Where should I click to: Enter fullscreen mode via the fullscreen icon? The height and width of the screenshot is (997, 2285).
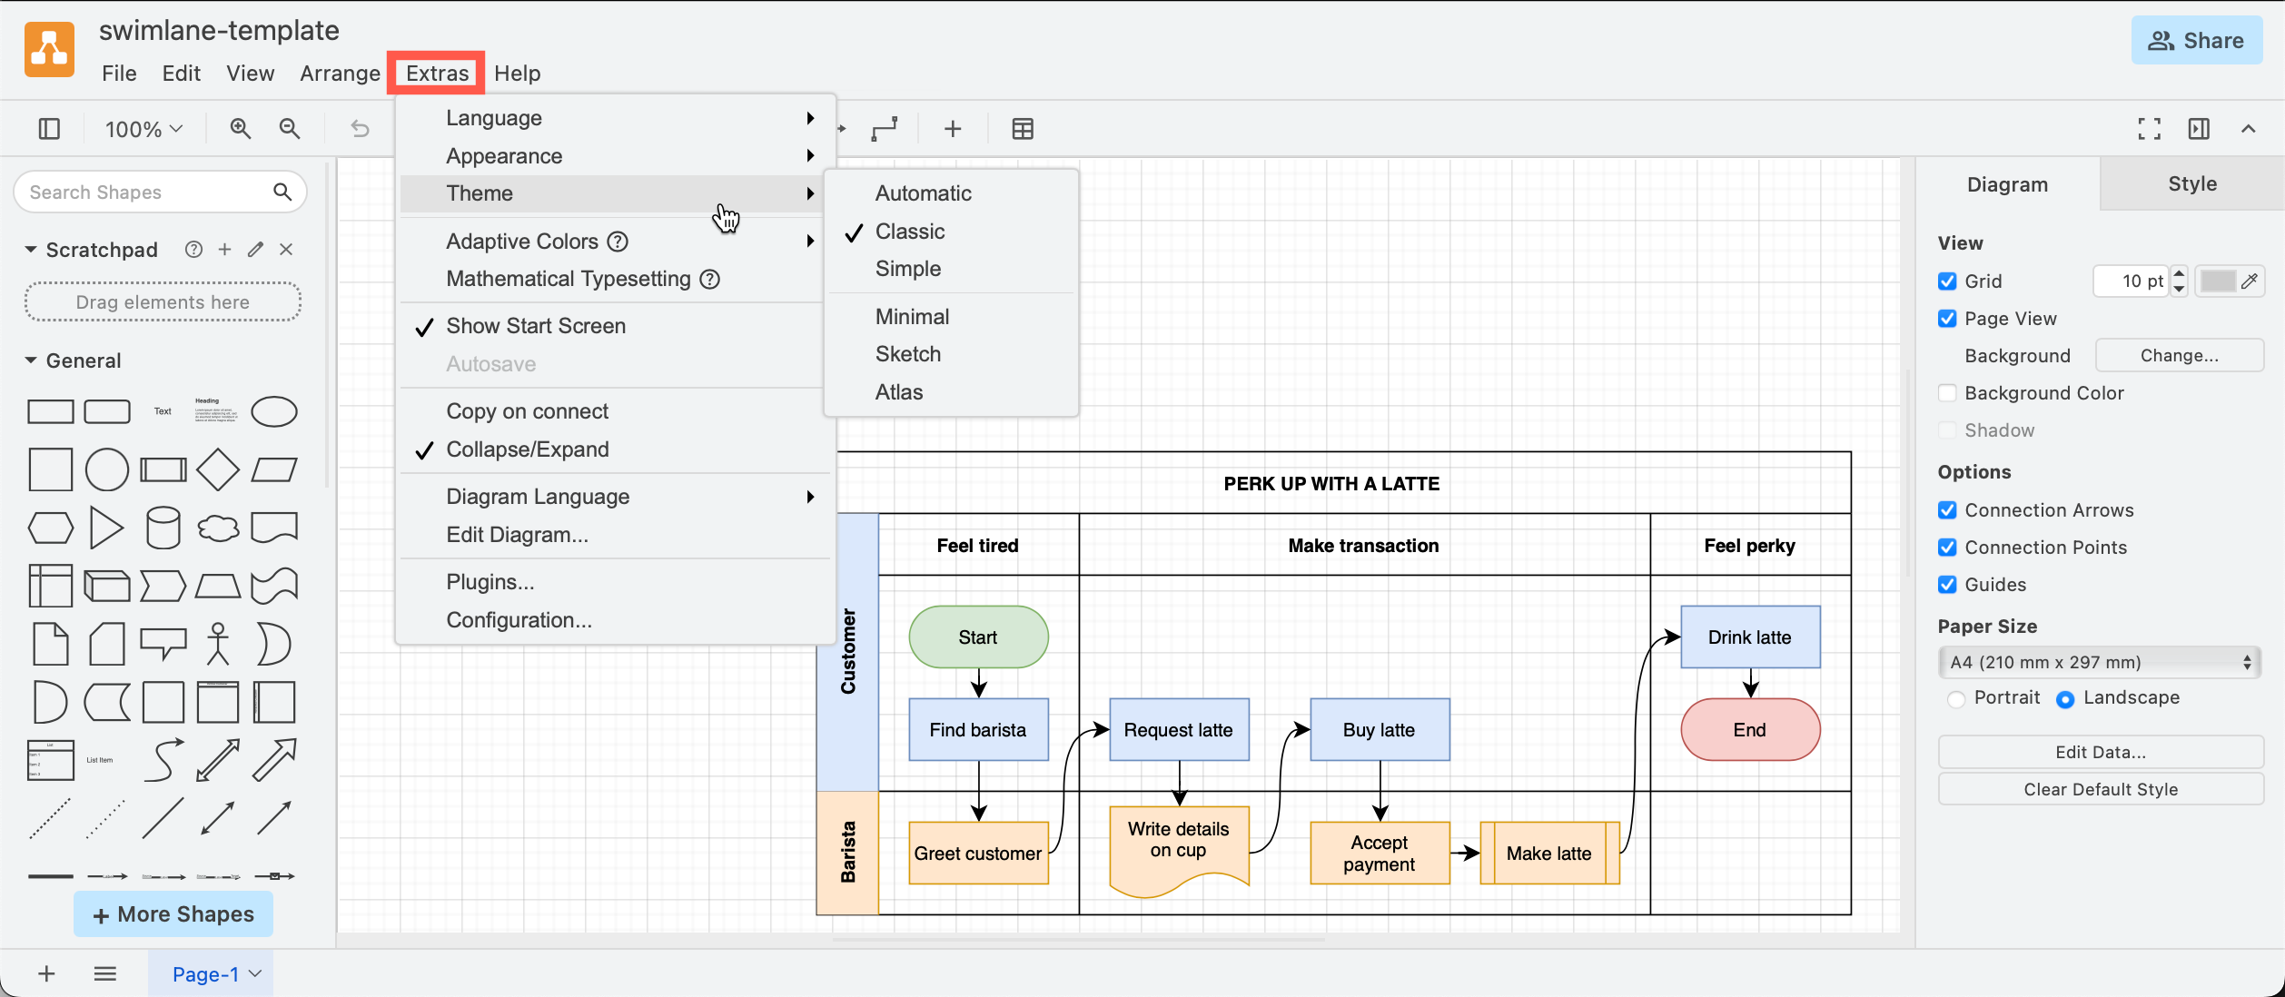tap(2148, 128)
